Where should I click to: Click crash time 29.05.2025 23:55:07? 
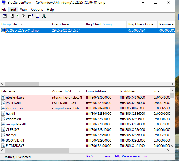coord(66,30)
